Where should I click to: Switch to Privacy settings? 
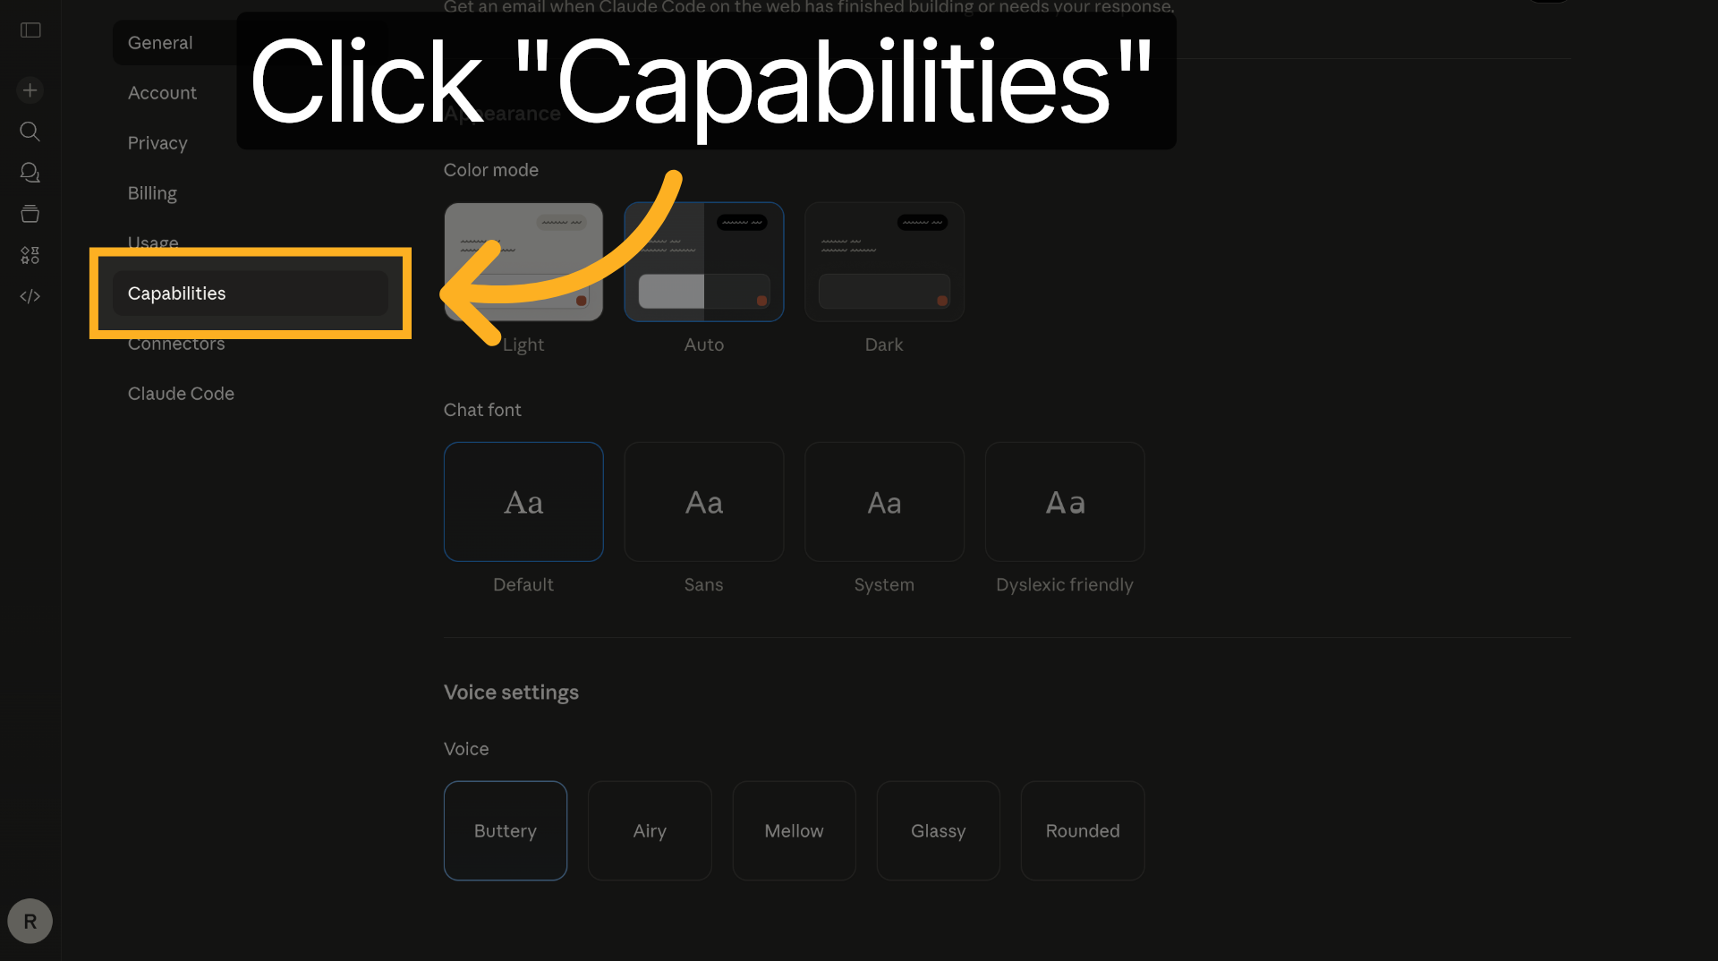coord(157,142)
